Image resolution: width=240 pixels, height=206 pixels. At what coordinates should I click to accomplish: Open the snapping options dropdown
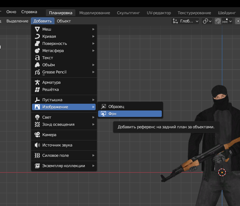pos(227,21)
